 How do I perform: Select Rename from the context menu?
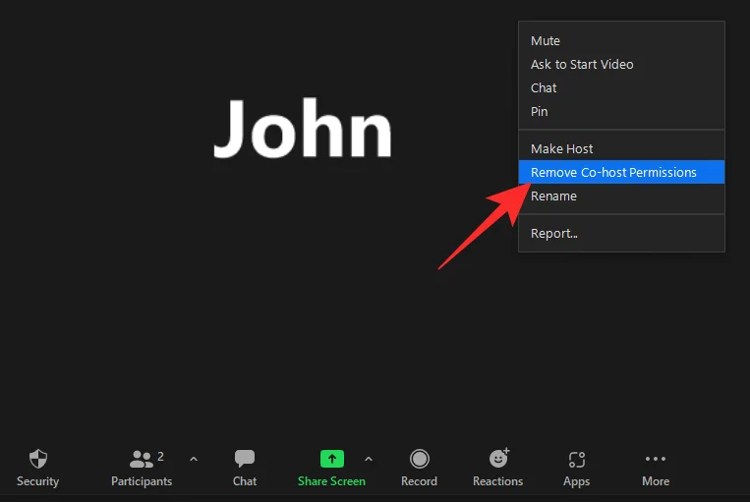point(553,196)
